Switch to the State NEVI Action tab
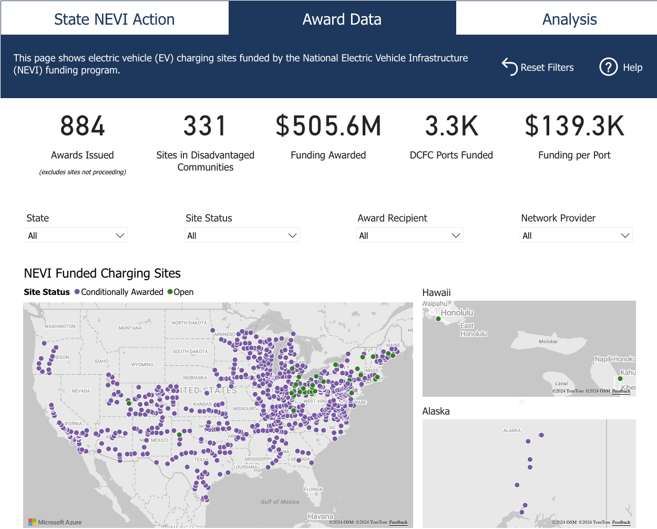 click(115, 19)
